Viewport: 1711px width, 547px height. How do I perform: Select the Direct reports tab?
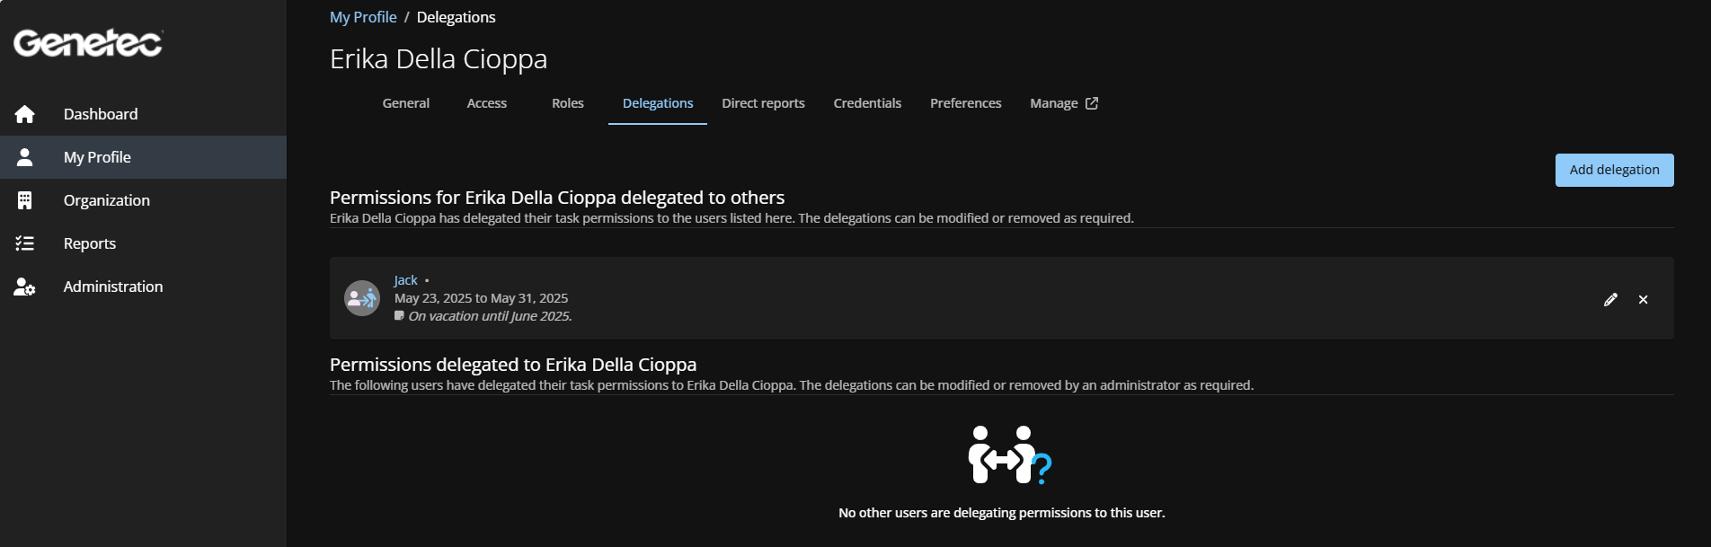pyautogui.click(x=763, y=103)
